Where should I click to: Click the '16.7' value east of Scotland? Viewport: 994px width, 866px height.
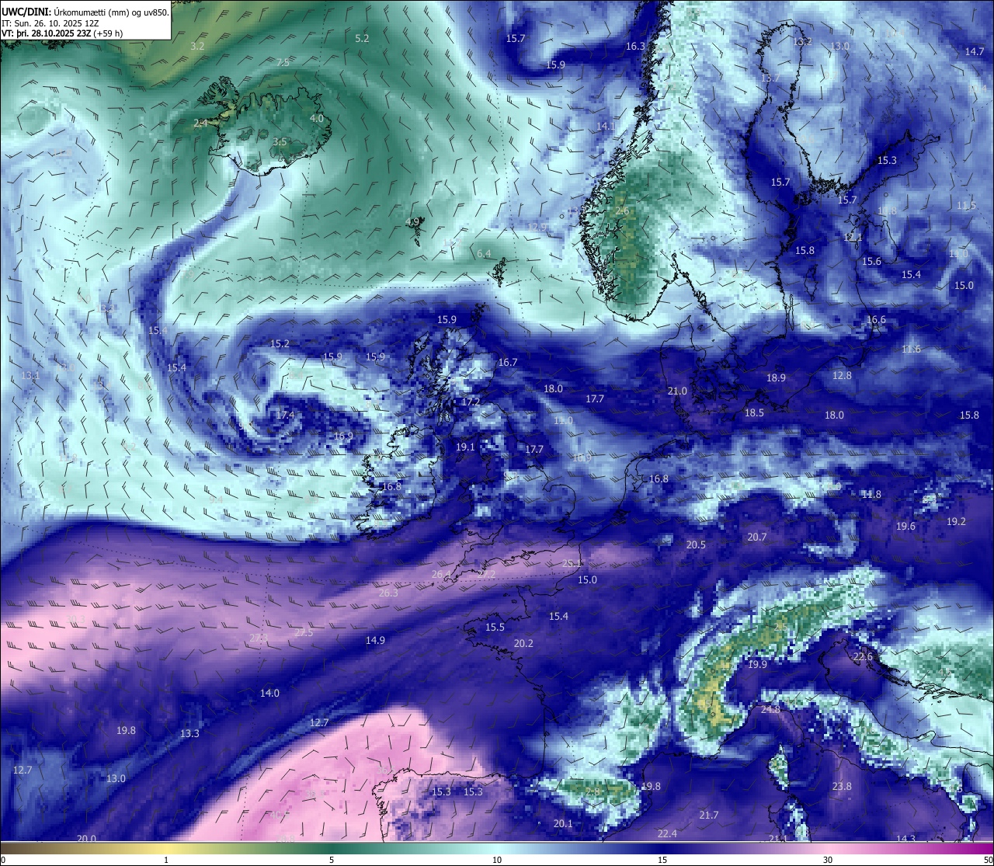click(x=508, y=363)
